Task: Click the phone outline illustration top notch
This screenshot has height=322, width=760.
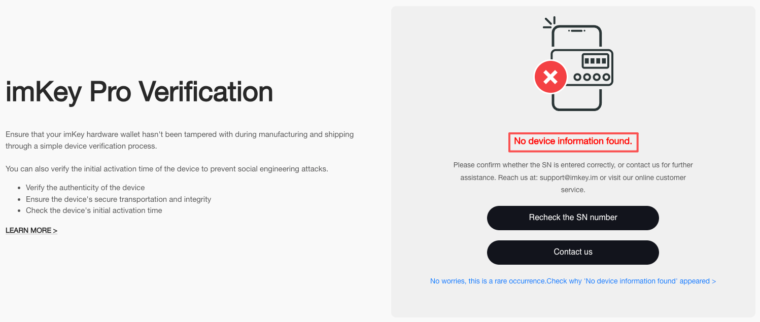Action: [x=576, y=30]
